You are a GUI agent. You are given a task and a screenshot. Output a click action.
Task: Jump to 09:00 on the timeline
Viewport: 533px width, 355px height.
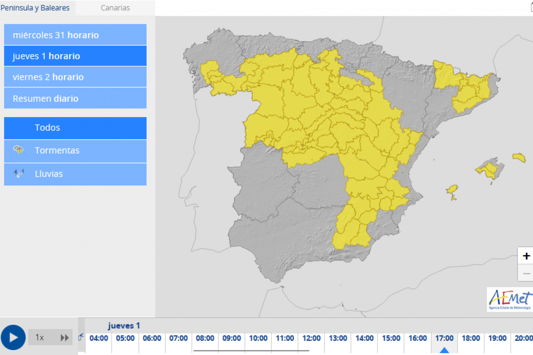[x=231, y=338]
